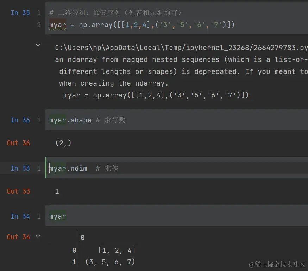This screenshot has height=271, width=308.
Task: Click the myar.shape code in cell 36
Action: [x=70, y=120]
